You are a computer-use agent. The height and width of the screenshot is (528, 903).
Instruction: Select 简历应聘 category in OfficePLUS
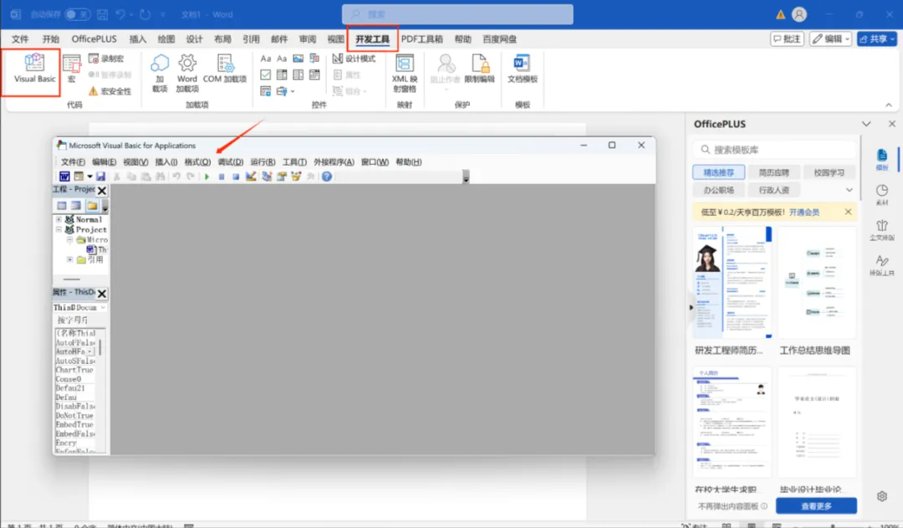pos(773,172)
